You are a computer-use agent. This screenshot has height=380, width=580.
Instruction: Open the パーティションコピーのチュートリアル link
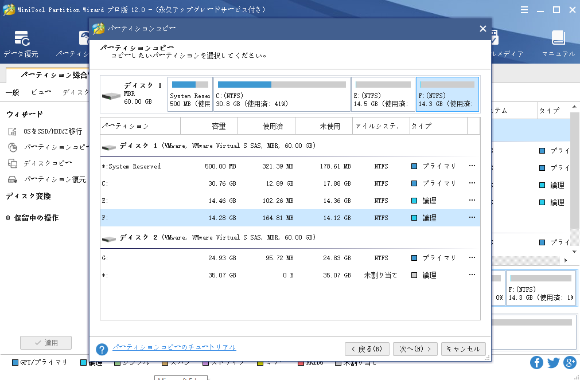point(173,347)
